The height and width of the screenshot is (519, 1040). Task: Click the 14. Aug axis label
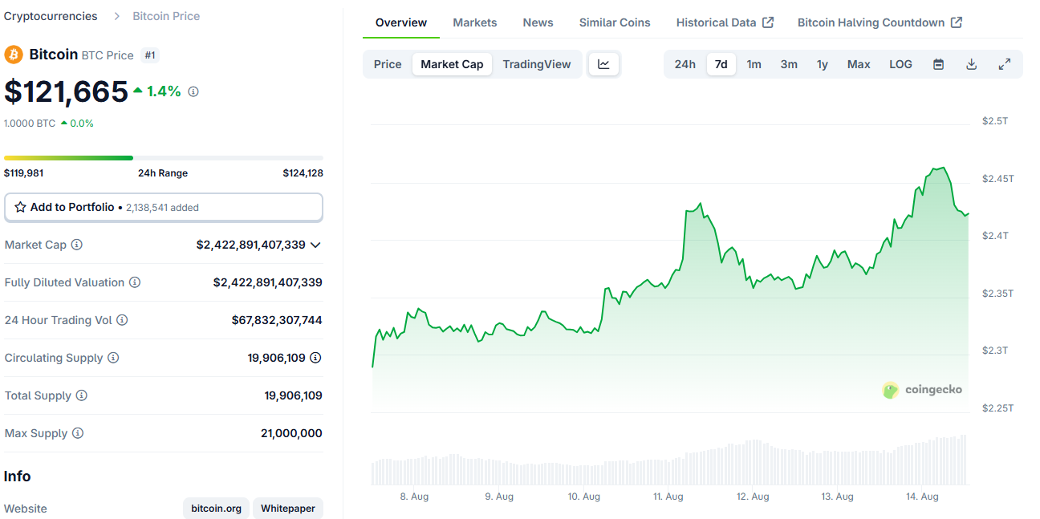click(923, 497)
